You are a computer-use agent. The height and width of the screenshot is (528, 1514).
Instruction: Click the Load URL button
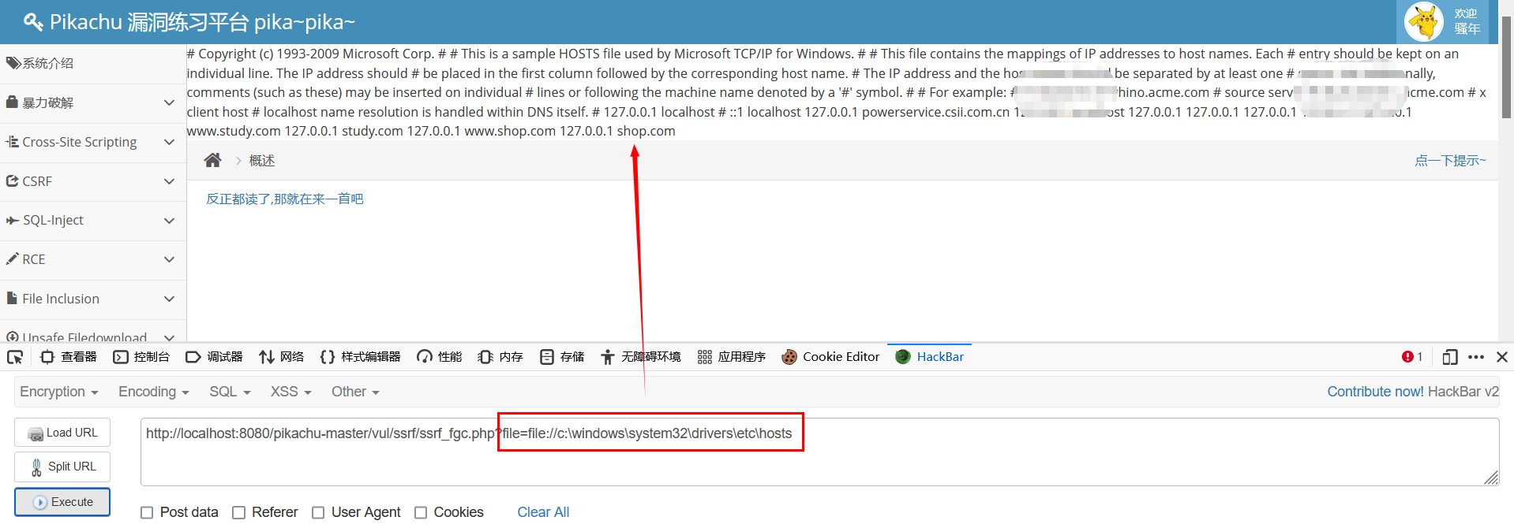pos(62,433)
